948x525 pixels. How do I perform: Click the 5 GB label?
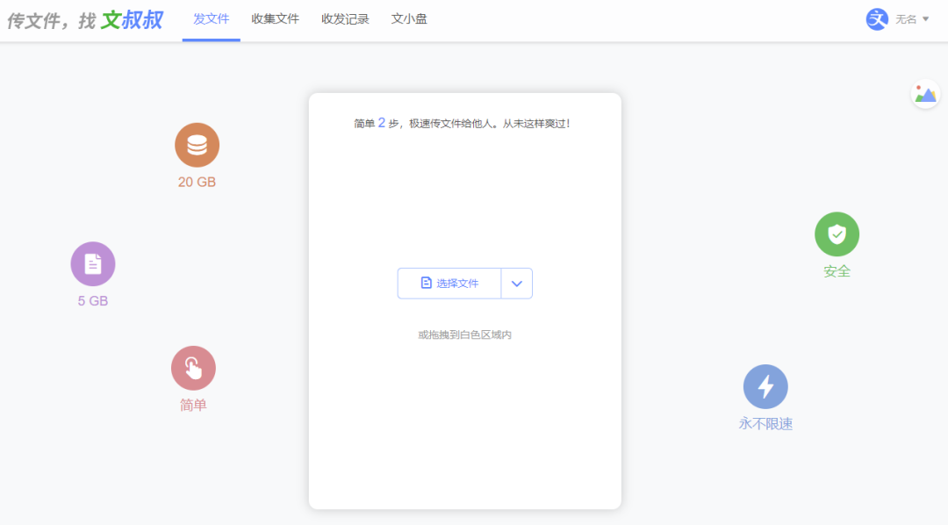click(x=93, y=300)
